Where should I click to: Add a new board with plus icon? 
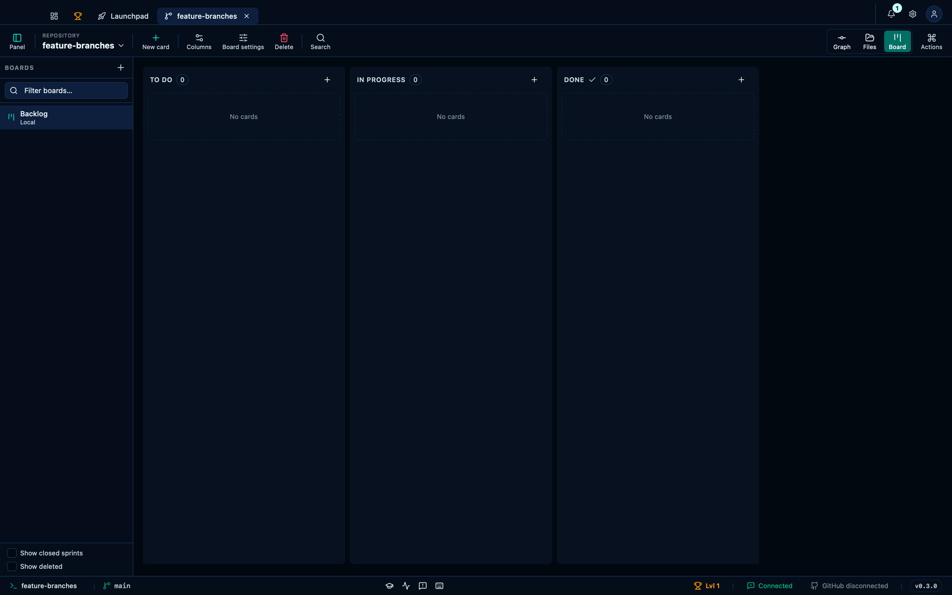pyautogui.click(x=121, y=68)
